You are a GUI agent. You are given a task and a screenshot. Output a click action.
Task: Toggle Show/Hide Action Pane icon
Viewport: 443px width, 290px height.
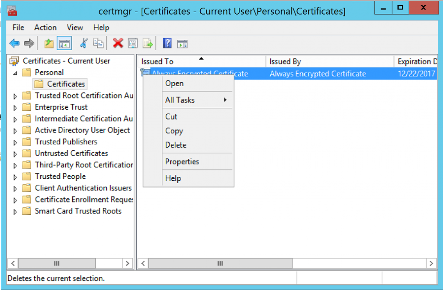pos(182,44)
